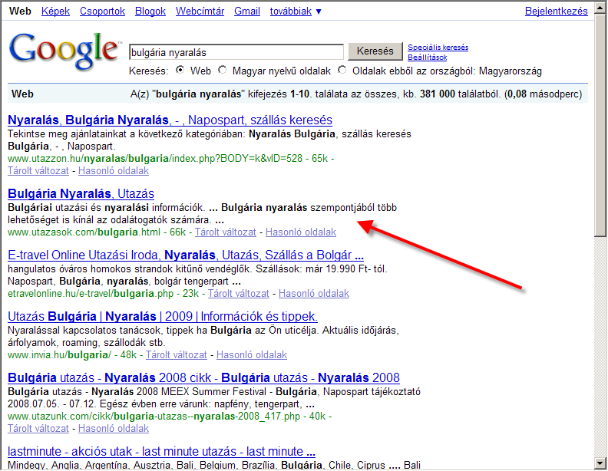Open Hasonló oldalak for the utazzon.hu result
This screenshot has height=471, width=608.
click(x=114, y=171)
